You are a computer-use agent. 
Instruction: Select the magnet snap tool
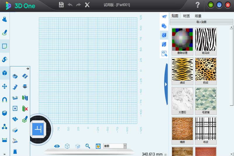5,100
